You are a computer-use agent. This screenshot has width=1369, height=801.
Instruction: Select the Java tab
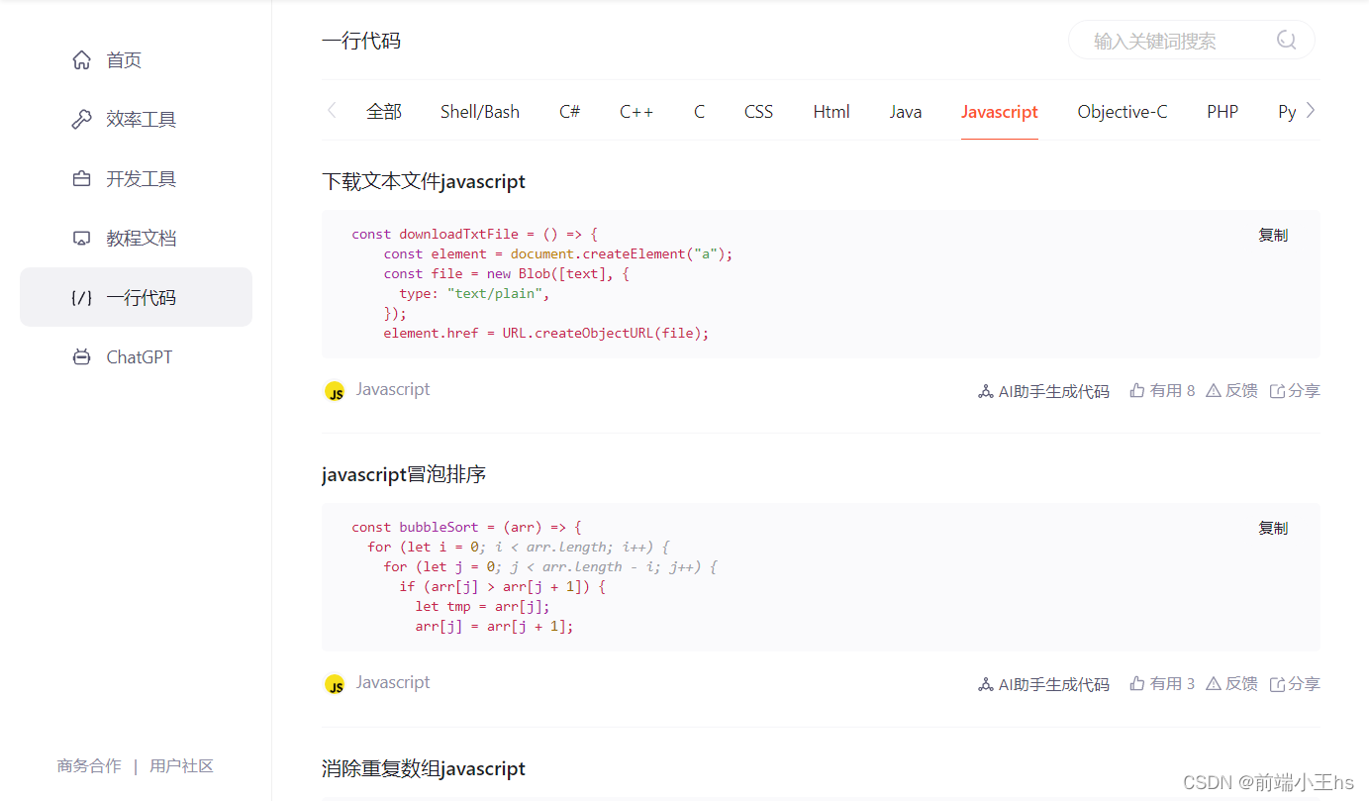click(x=906, y=112)
